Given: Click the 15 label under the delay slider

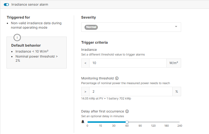Looking at the screenshot, I should tap(100, 126).
